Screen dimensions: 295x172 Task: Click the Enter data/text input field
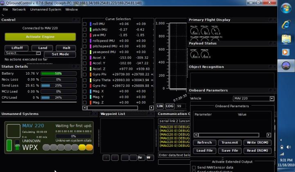[x=174, y=155]
